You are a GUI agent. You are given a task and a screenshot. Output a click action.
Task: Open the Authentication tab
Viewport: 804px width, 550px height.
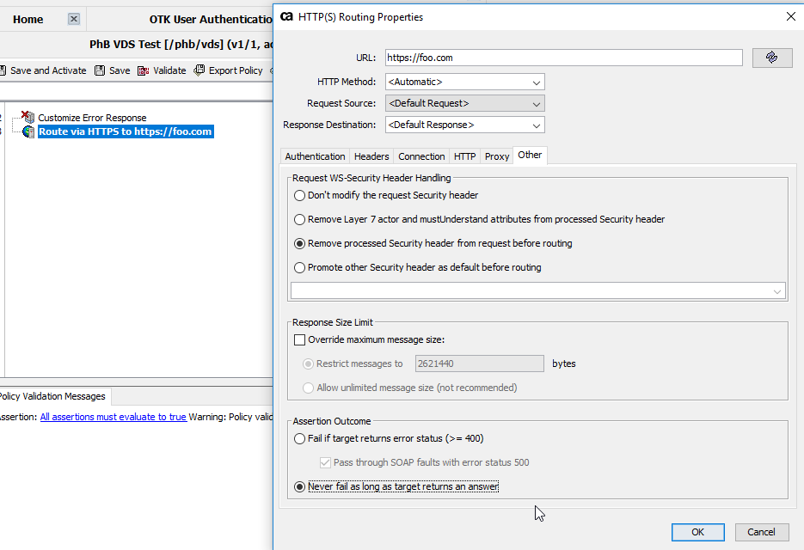pos(315,156)
